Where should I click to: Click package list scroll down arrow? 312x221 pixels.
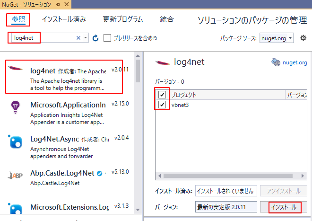pyautogui.click(x=138, y=210)
